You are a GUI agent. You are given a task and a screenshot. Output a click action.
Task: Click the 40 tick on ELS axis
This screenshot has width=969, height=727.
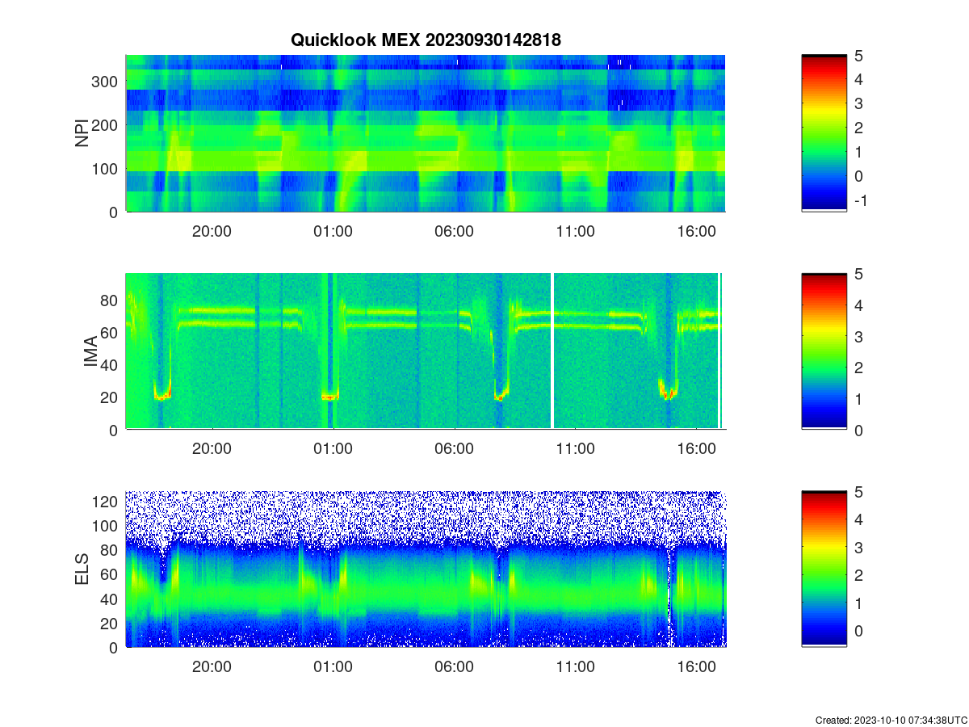coord(111,599)
